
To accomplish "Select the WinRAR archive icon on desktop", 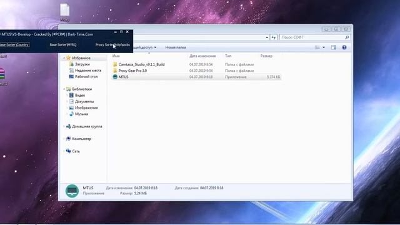I will [2, 76].
